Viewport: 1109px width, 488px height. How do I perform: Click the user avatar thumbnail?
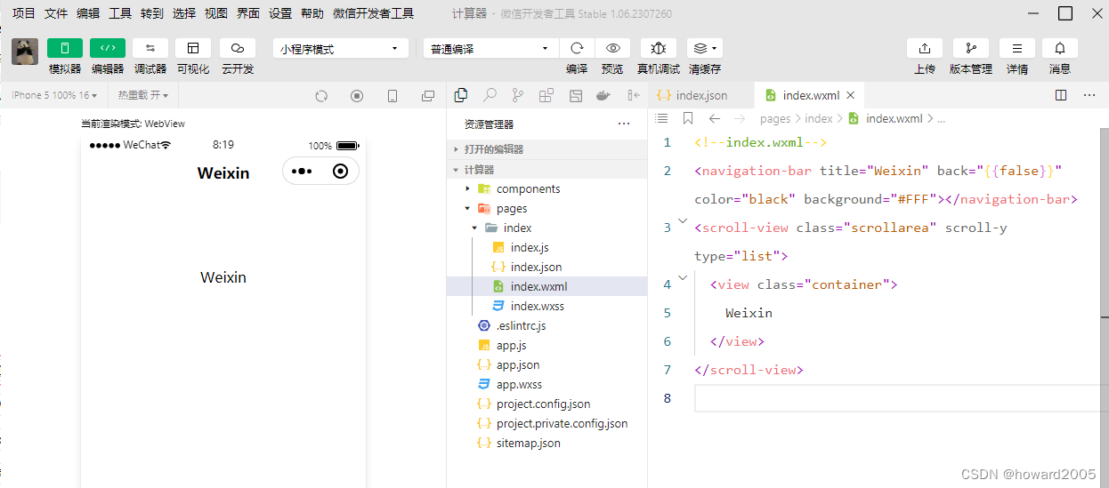pyautogui.click(x=25, y=52)
